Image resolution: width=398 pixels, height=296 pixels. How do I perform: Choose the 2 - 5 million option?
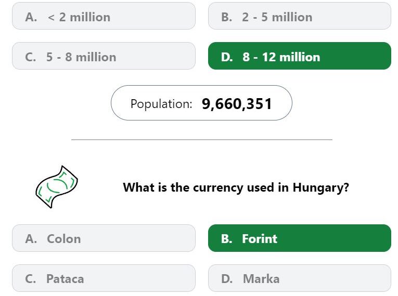click(x=300, y=16)
